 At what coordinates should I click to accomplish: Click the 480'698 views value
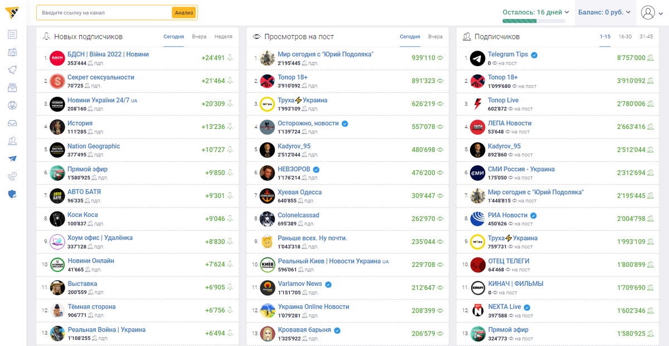(x=423, y=150)
